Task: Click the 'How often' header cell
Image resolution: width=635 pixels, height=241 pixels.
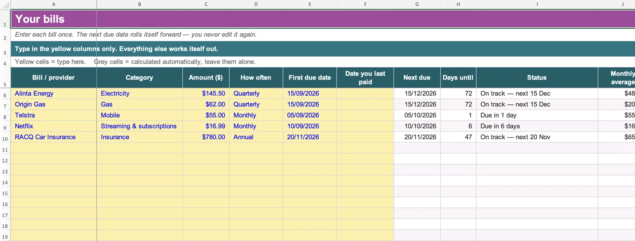Action: tap(256, 78)
